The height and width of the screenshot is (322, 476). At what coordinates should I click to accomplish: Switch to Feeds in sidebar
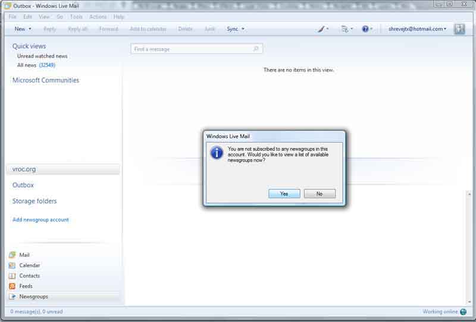26,286
